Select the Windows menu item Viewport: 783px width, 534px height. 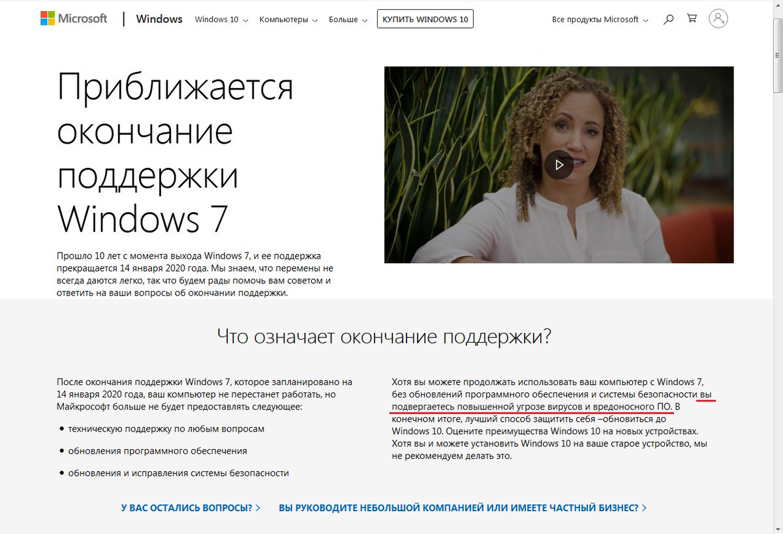[x=159, y=19]
